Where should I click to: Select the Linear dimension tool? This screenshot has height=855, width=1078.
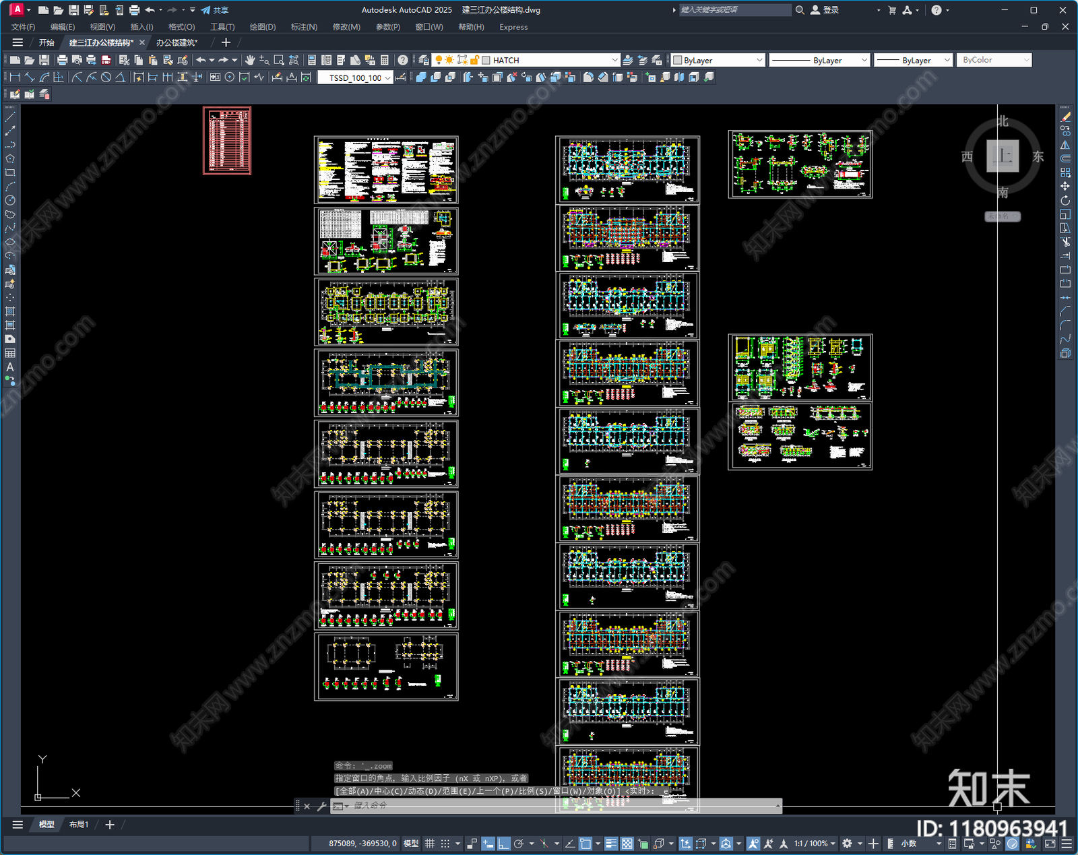point(15,77)
